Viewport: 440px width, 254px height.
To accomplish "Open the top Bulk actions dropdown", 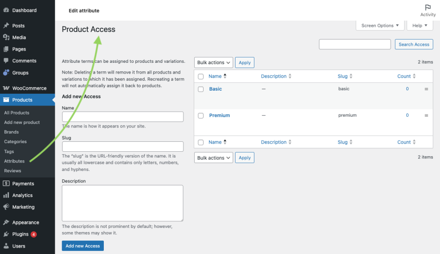I will pyautogui.click(x=213, y=62).
